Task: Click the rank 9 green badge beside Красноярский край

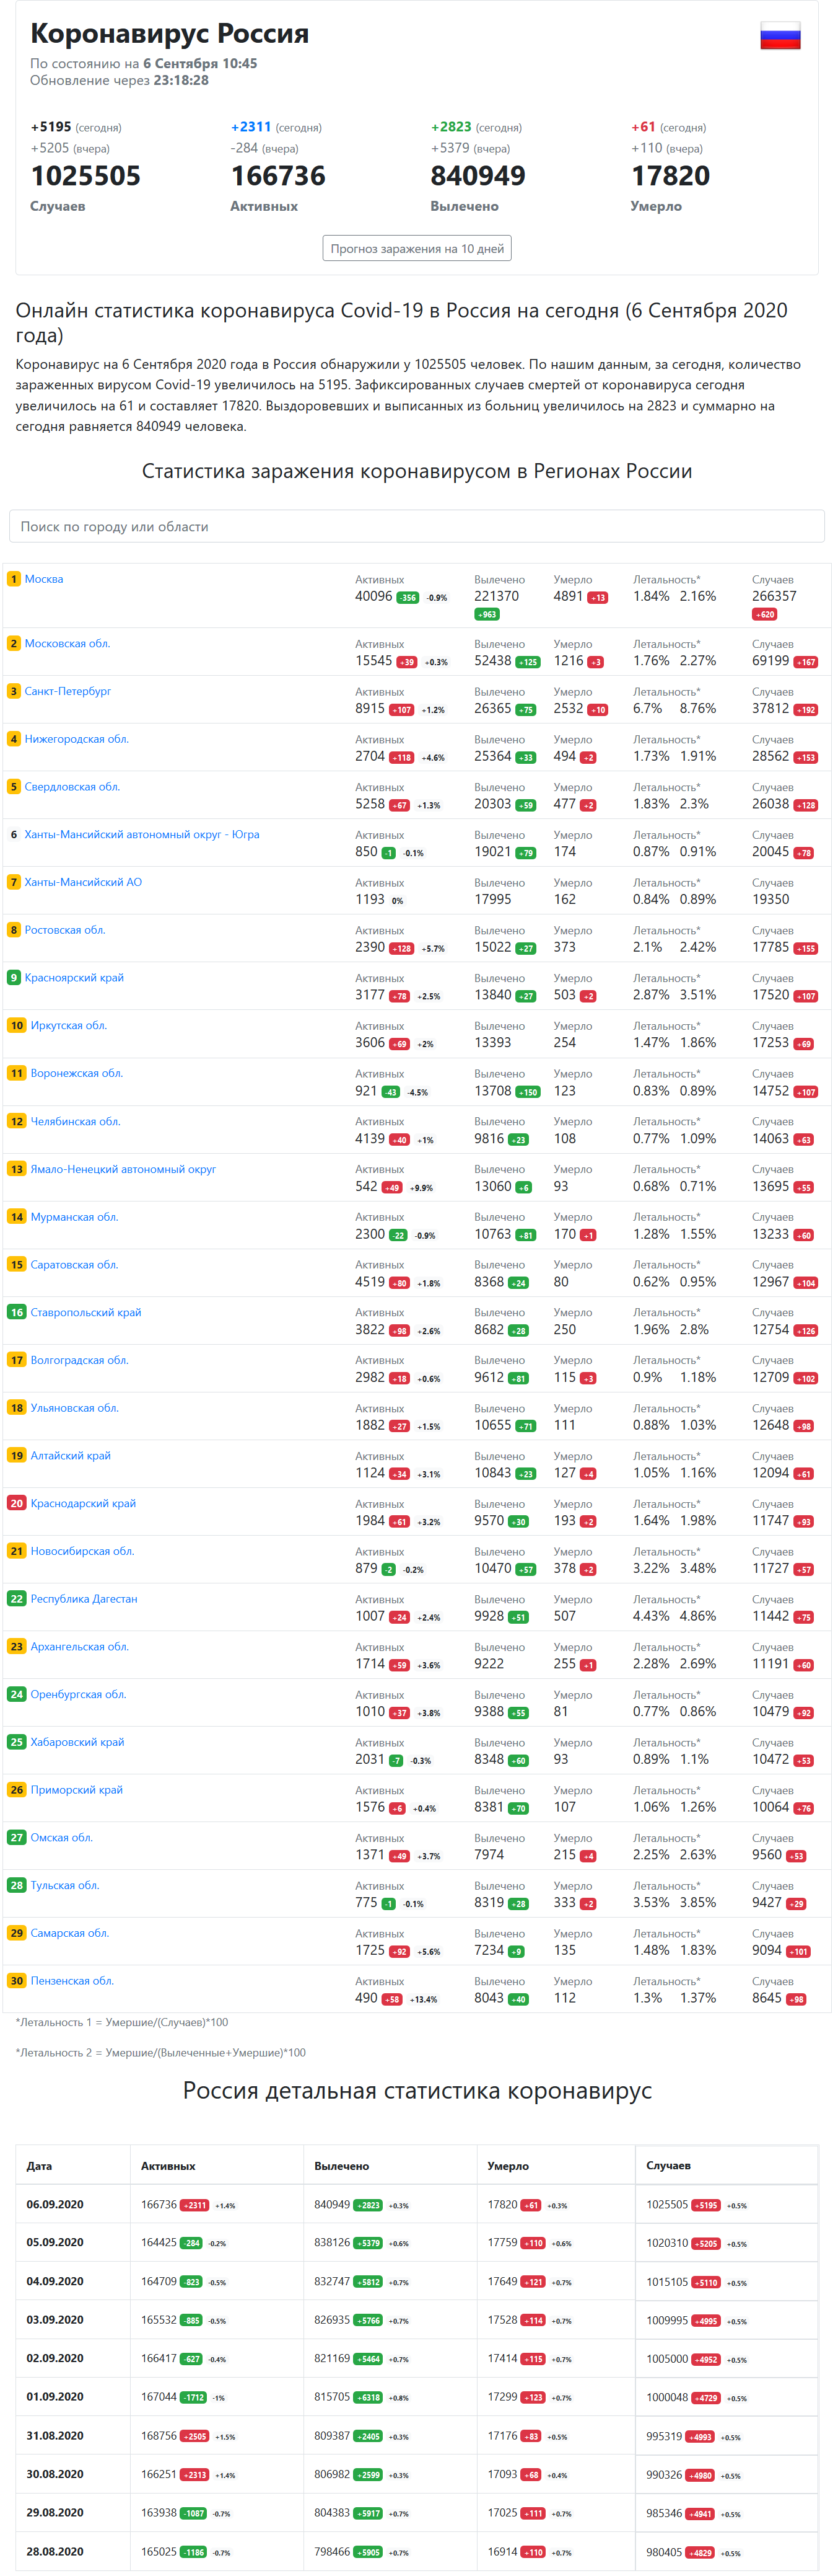Action: (14, 977)
